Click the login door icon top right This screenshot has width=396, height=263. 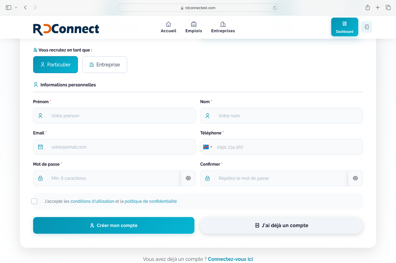coord(366,27)
